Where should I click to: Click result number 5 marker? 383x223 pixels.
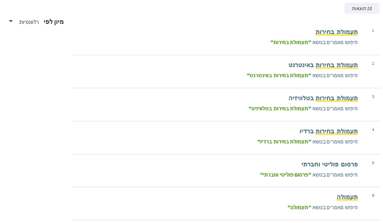tap(373, 162)
